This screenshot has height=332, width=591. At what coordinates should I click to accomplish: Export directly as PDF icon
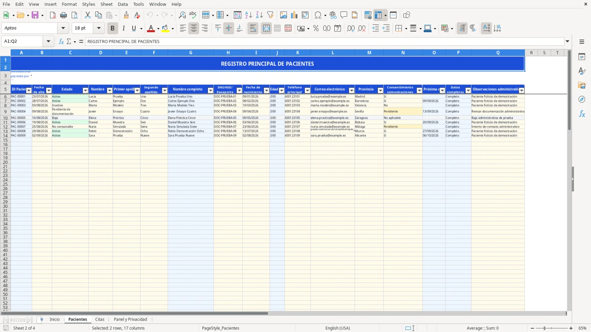(53, 15)
